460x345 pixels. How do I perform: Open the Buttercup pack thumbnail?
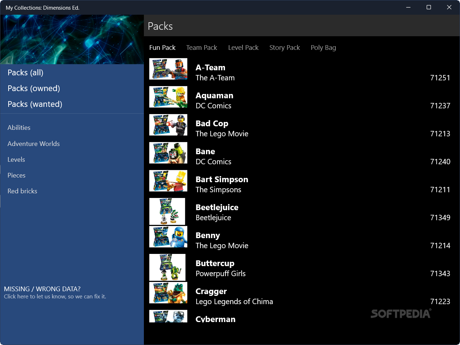tap(168, 268)
